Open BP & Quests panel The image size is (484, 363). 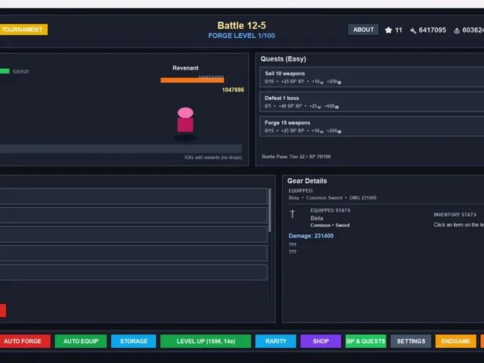point(366,341)
